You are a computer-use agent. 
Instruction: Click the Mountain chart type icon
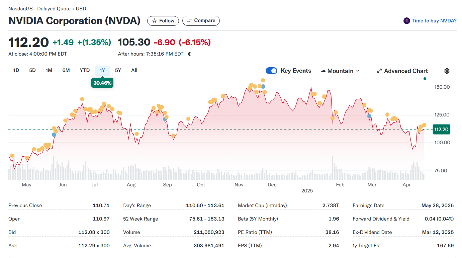coord(323,71)
